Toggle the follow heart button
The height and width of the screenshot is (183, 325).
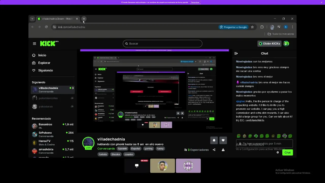point(223,140)
